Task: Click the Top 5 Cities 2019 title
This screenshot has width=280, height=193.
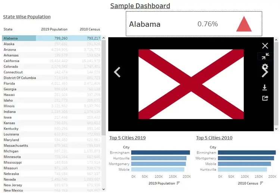Action: 128,138
